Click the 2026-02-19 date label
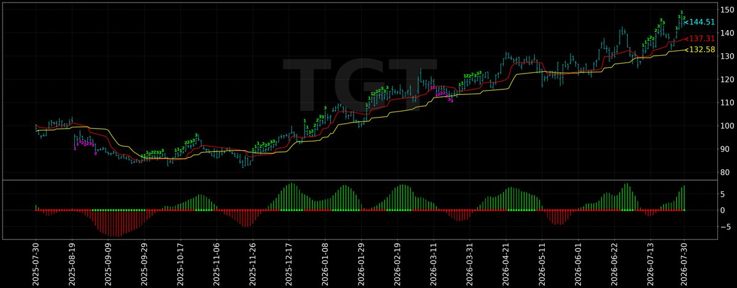 point(397,263)
